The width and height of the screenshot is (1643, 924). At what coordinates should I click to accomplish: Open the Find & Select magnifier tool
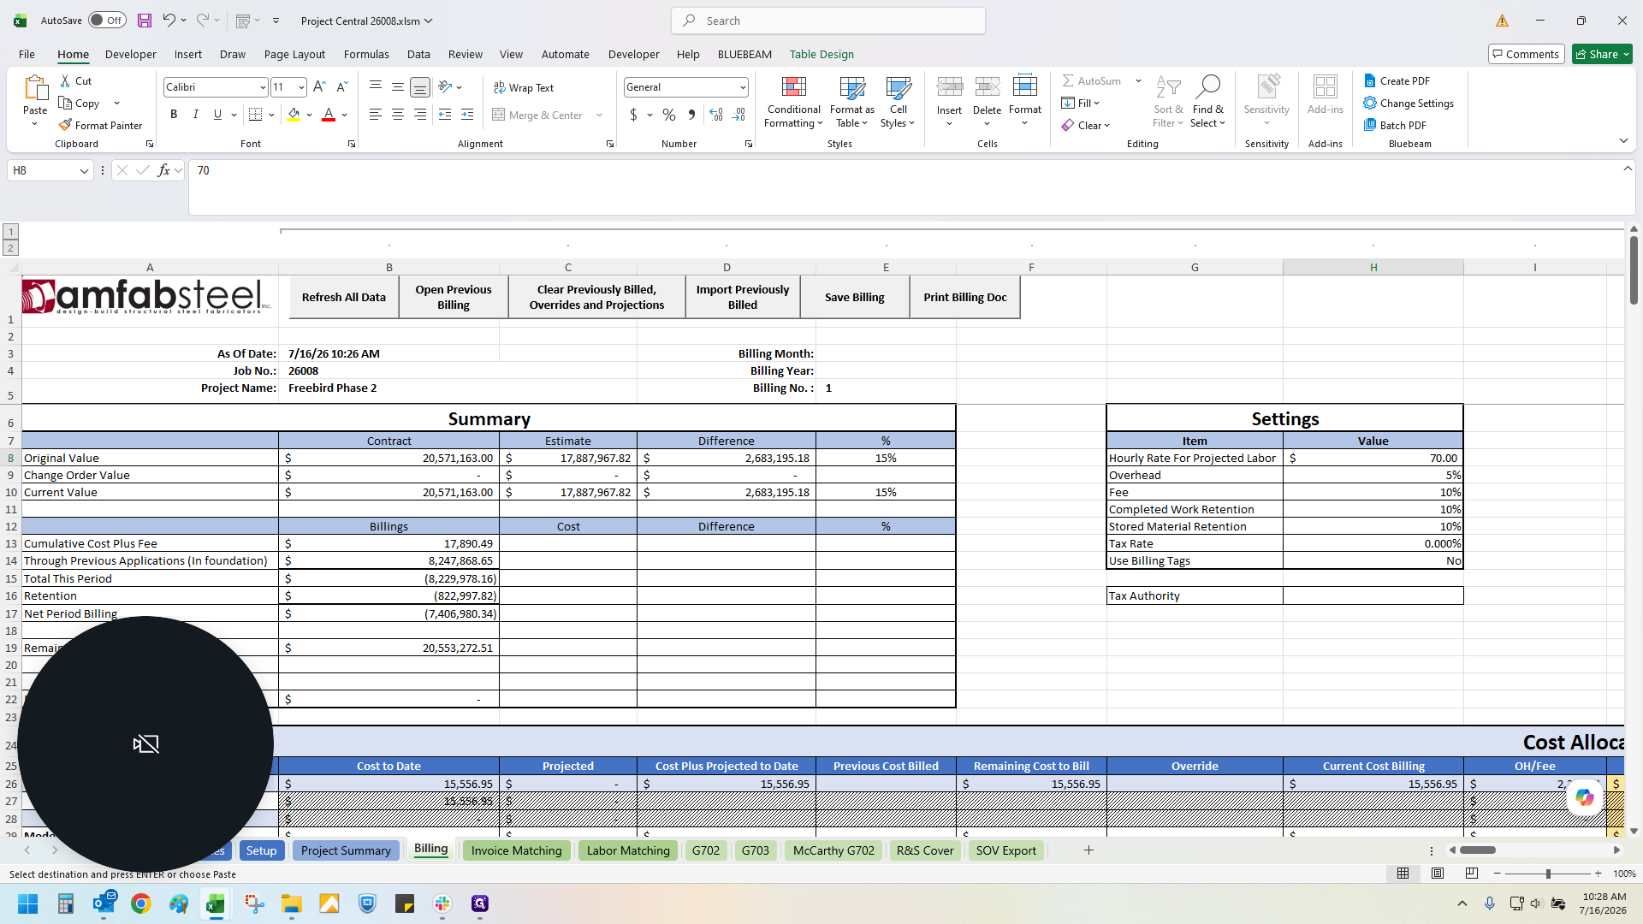[1207, 86]
